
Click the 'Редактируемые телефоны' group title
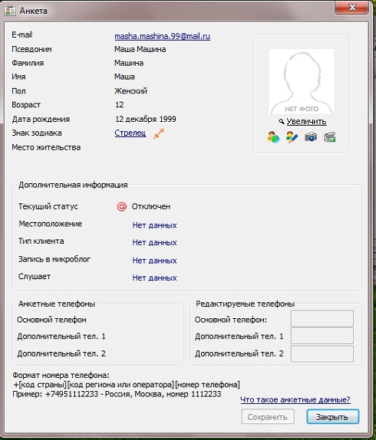point(246,304)
